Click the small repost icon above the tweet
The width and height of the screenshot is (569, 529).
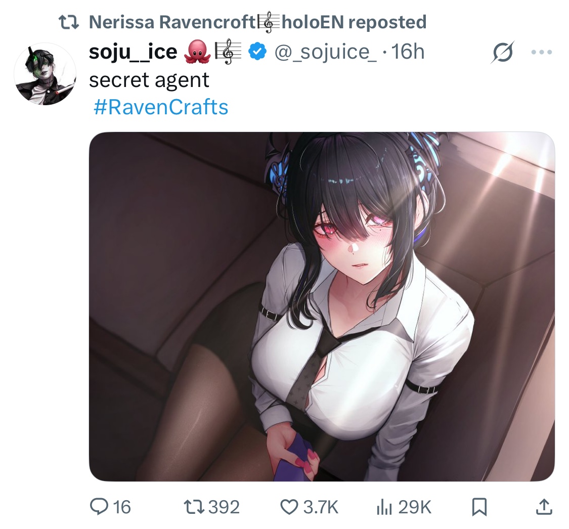pyautogui.click(x=69, y=22)
